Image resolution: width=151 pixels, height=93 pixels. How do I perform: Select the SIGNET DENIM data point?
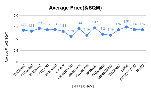point(134,30)
